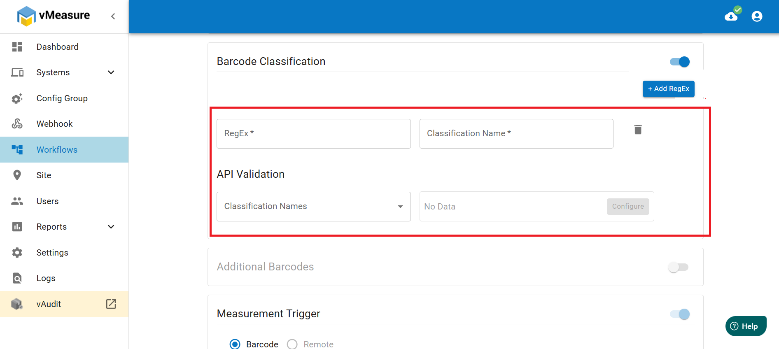Viewport: 779px width, 349px height.
Task: Click the Site location pin icon
Action: pos(17,175)
